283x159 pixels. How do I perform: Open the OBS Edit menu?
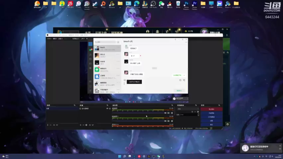[55, 39]
